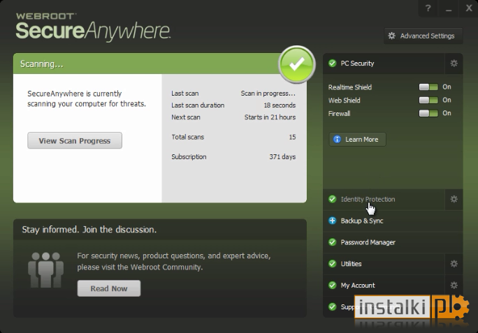
Task: Click the Identity Protection green check icon
Action: click(x=332, y=199)
